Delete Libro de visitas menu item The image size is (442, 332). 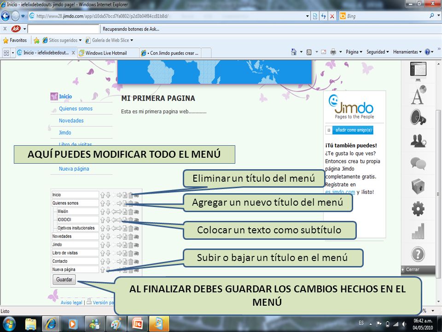(x=130, y=253)
